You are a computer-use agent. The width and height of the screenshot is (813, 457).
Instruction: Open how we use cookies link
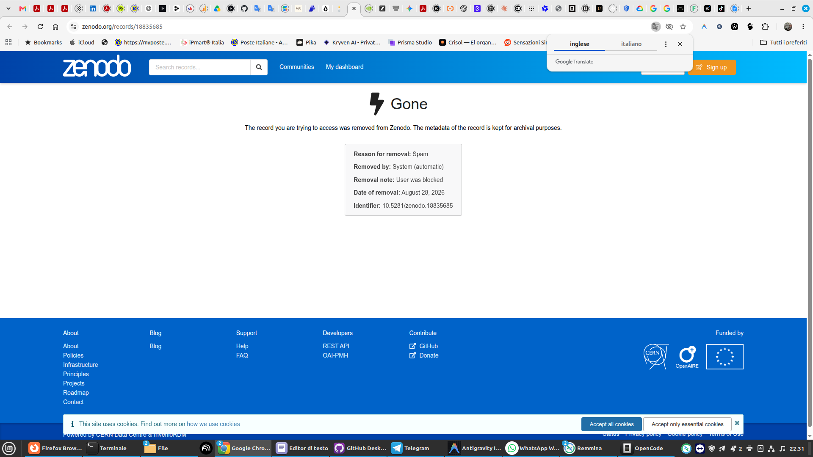coord(213,424)
